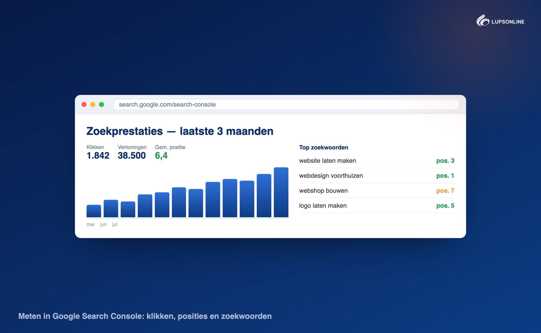Select the keyword webshop bouwen
This screenshot has width=541, height=333.
tap(323, 191)
